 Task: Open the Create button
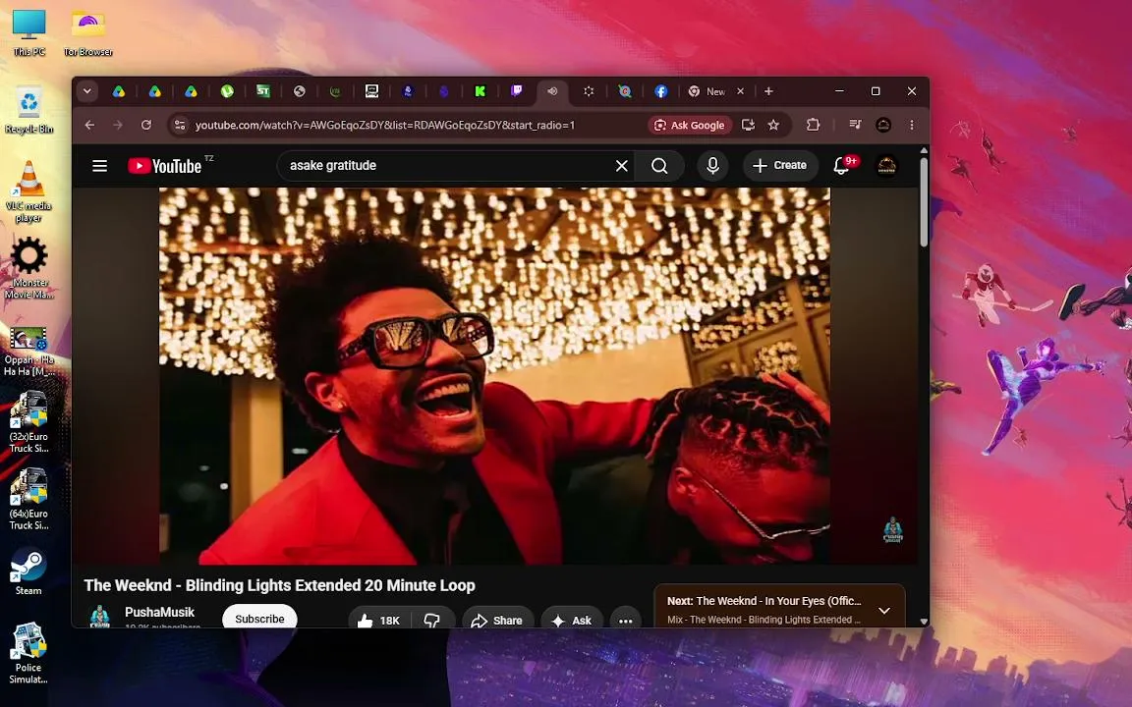tap(779, 165)
